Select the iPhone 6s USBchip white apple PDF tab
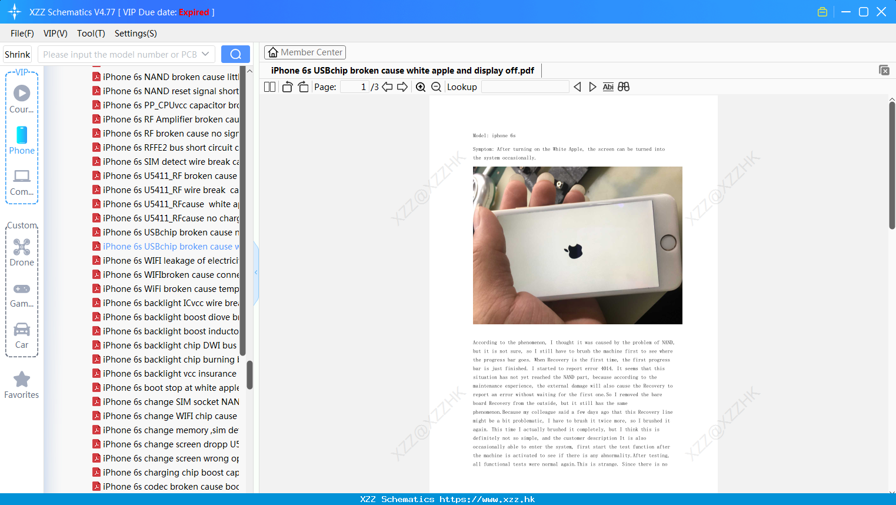Screen dimensions: 896x505 pyautogui.click(x=402, y=71)
